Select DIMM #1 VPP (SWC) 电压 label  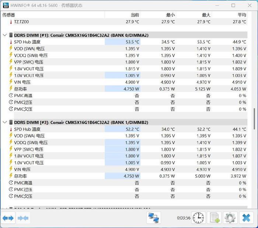(29, 62)
